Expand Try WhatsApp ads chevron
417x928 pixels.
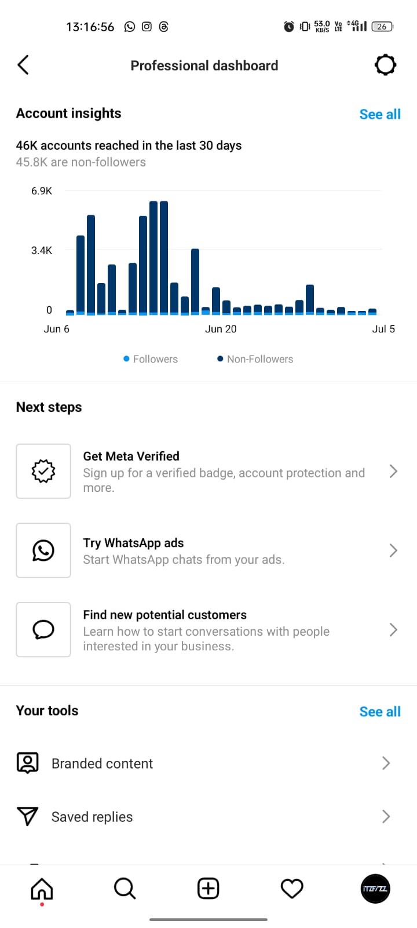(x=393, y=550)
